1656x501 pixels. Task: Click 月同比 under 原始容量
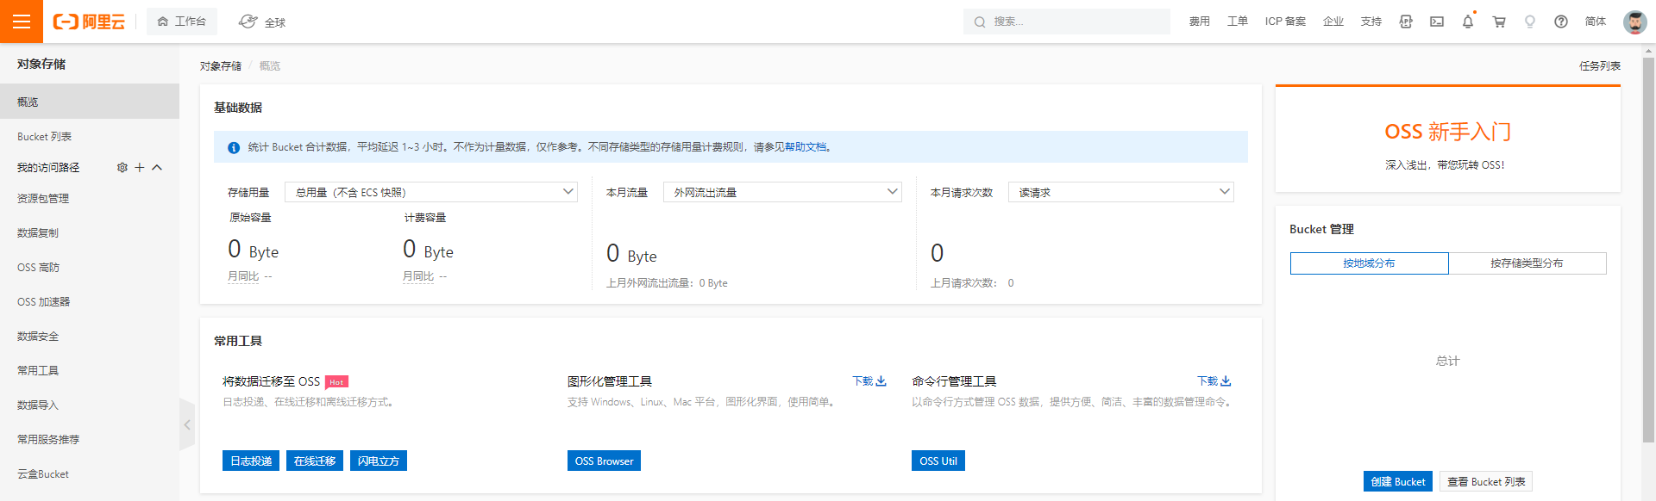pos(243,276)
